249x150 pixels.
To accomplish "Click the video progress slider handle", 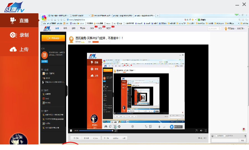I will point(112,131).
